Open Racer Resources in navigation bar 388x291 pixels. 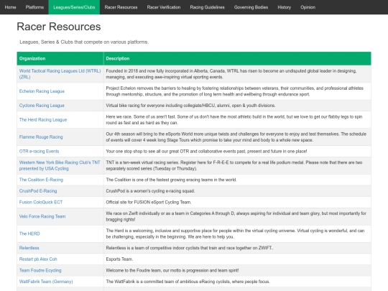pos(121,7)
